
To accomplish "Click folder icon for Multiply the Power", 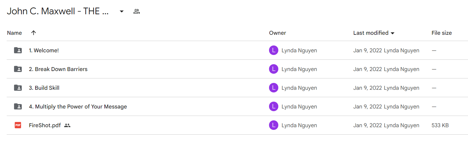I will [x=18, y=106].
